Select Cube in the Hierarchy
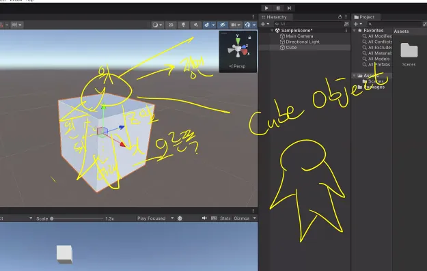427x271 pixels. [x=291, y=48]
